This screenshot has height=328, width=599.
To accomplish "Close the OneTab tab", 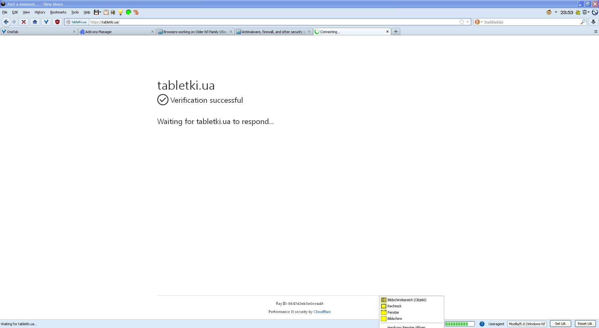I will 74,32.
